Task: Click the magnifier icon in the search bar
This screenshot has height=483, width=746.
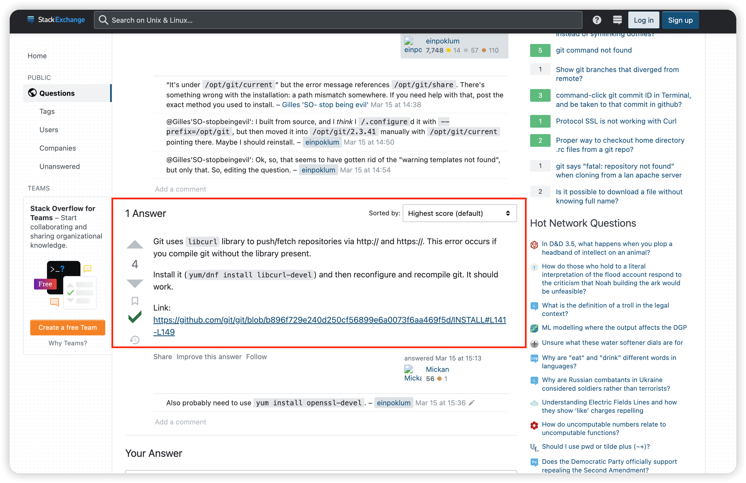Action: 103,20
